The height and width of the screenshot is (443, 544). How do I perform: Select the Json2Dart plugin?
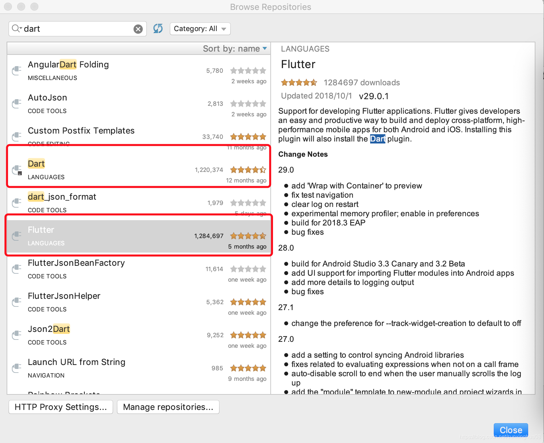tap(139, 336)
